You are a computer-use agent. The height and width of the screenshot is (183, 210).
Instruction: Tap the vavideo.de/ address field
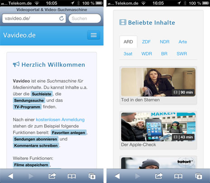pos(34,19)
